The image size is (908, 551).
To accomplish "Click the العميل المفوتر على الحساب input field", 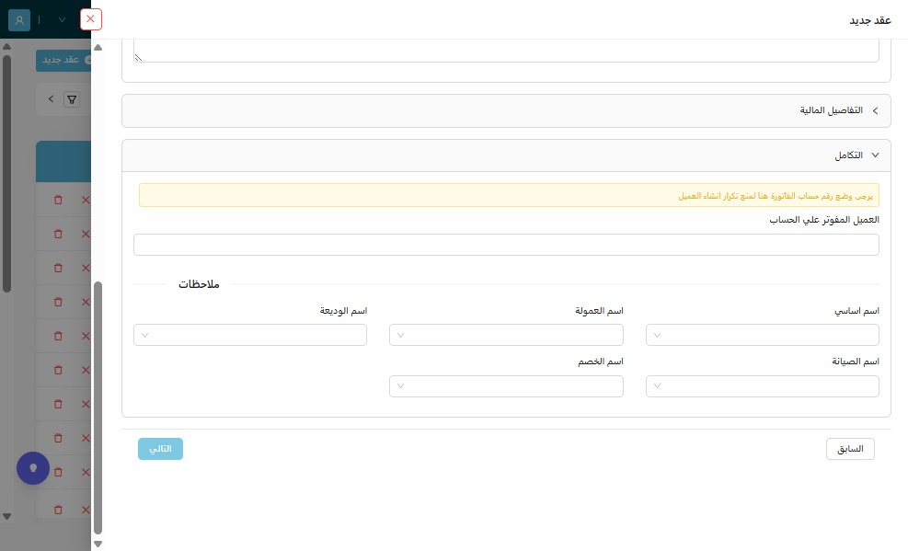I will point(506,245).
